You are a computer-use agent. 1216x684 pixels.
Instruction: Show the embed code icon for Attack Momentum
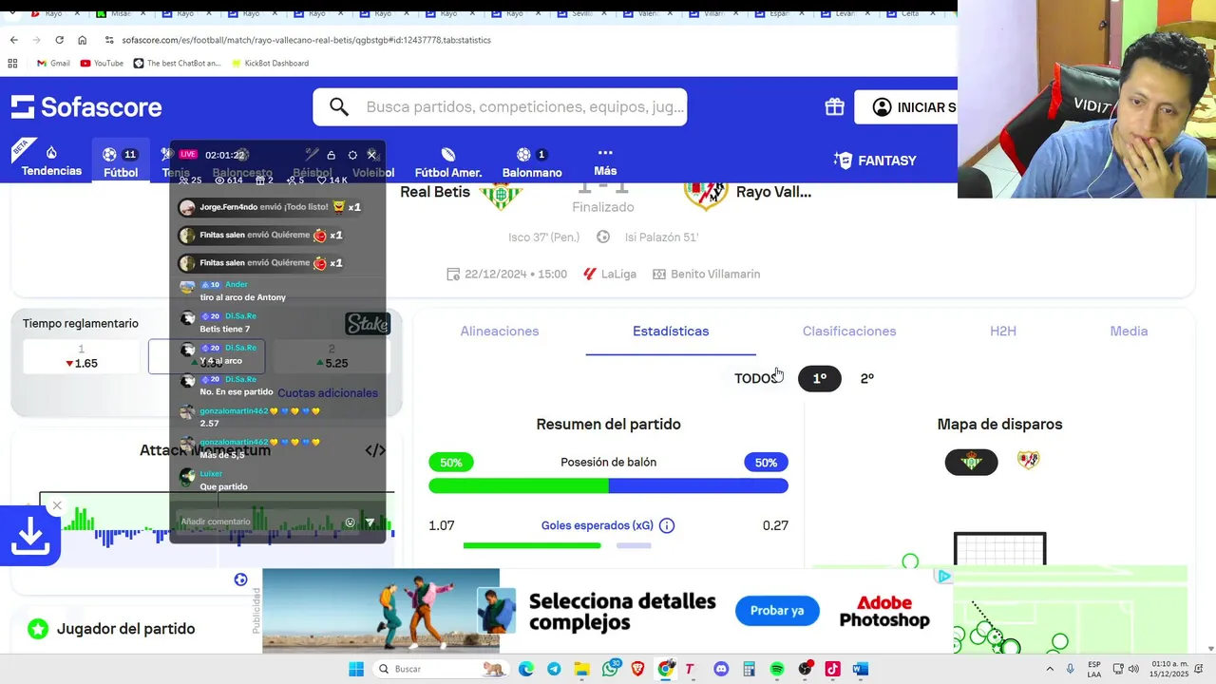(375, 450)
